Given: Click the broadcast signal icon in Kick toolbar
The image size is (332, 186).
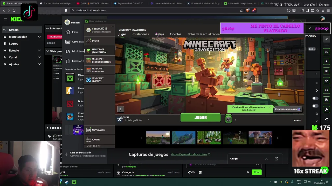Looking at the screenshot, I should (326, 90).
